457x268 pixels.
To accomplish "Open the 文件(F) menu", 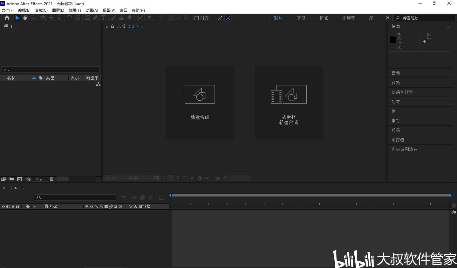I will pyautogui.click(x=8, y=10).
